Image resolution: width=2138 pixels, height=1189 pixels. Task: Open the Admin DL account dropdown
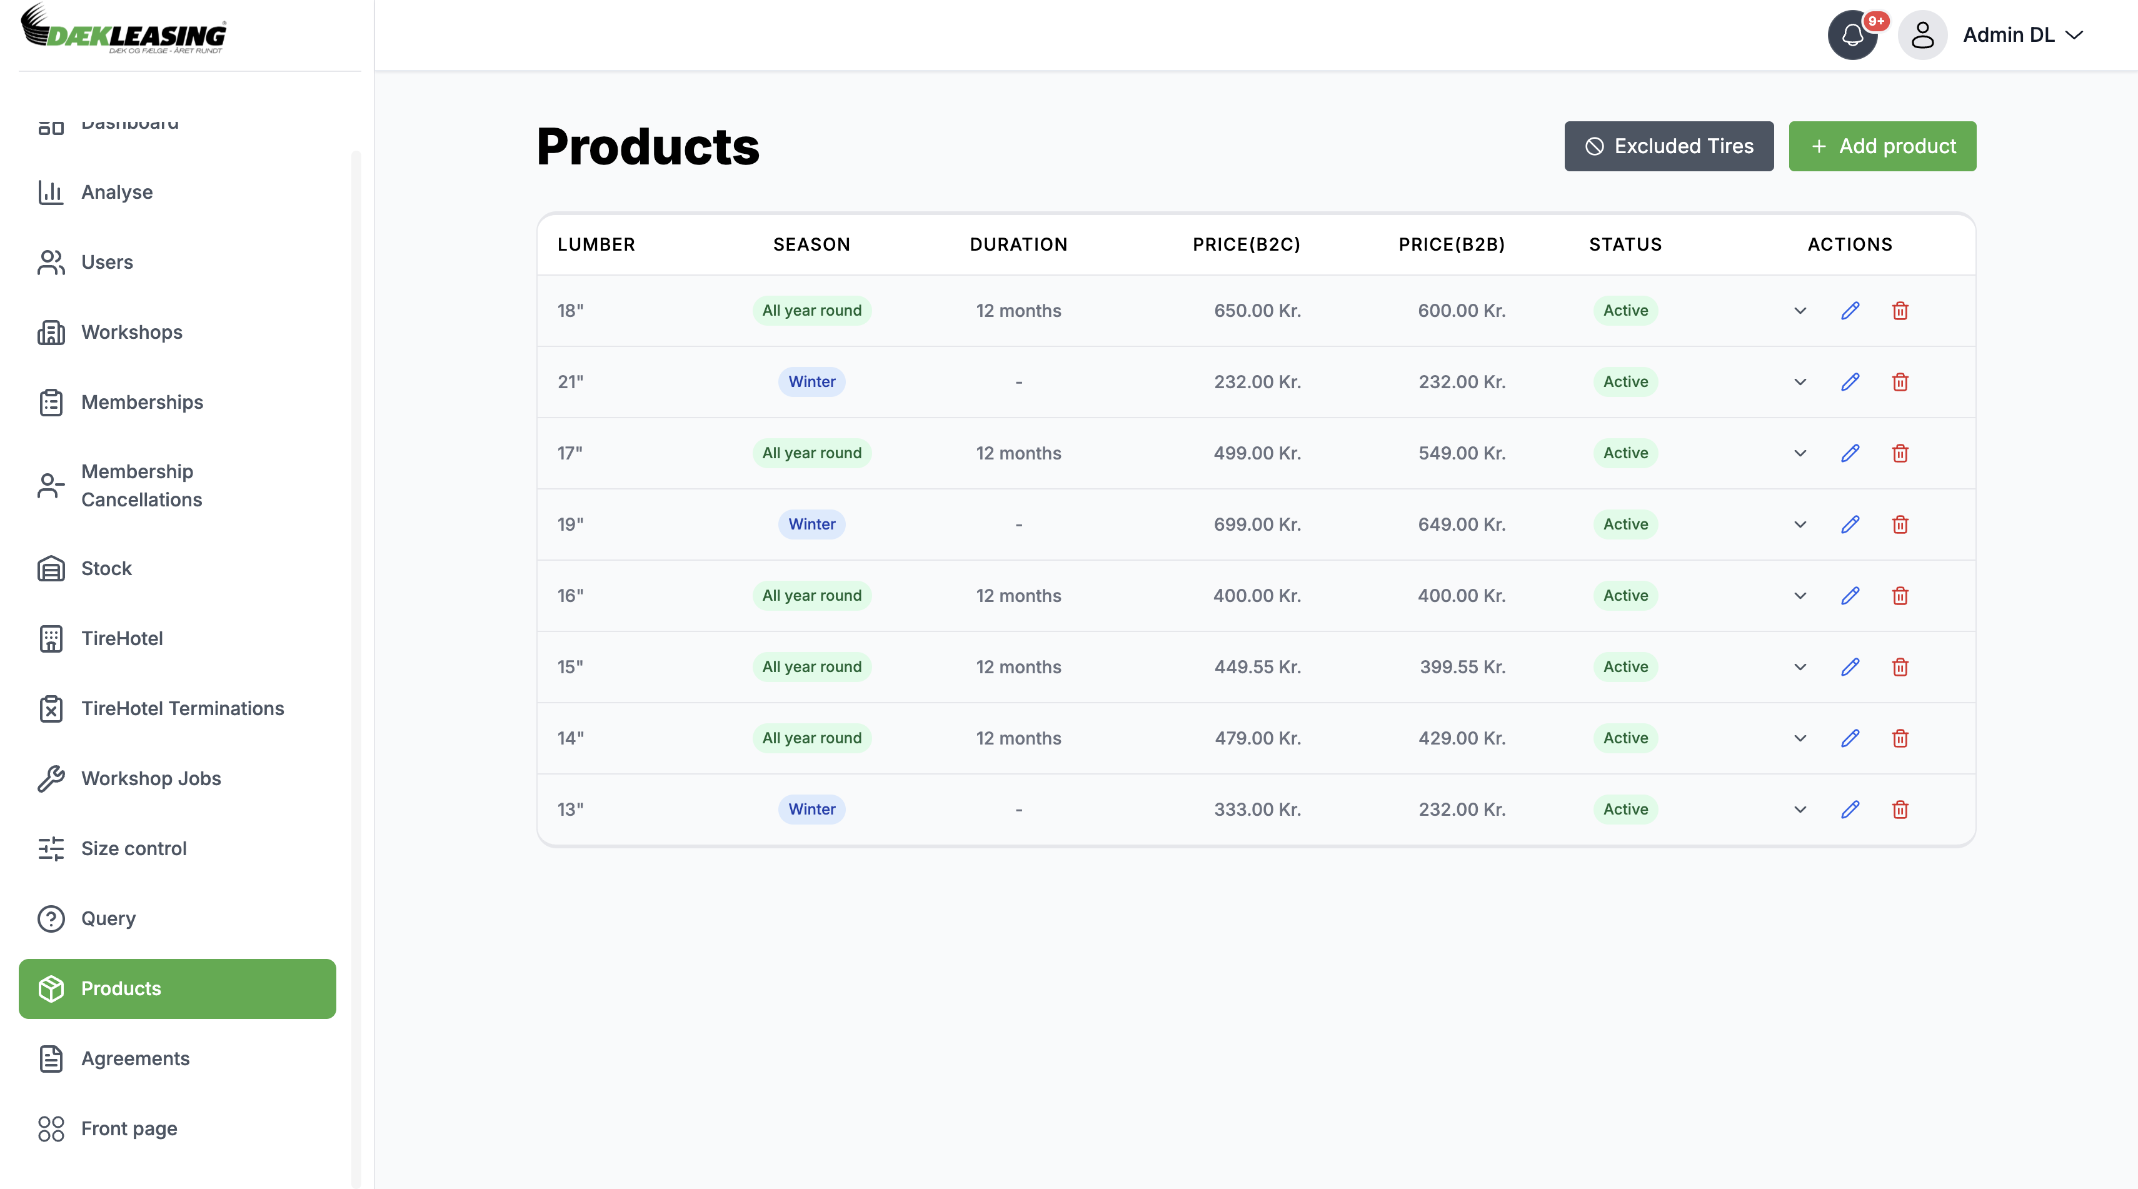tap(2022, 35)
